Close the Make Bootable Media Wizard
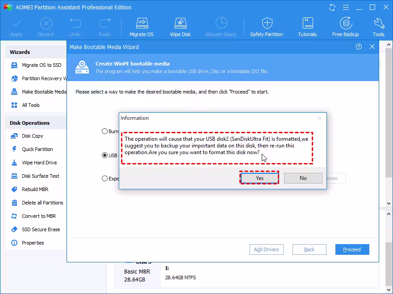Viewport: 393px width, 294px height. click(372, 46)
